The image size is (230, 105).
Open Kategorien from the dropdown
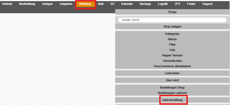pos(172,34)
